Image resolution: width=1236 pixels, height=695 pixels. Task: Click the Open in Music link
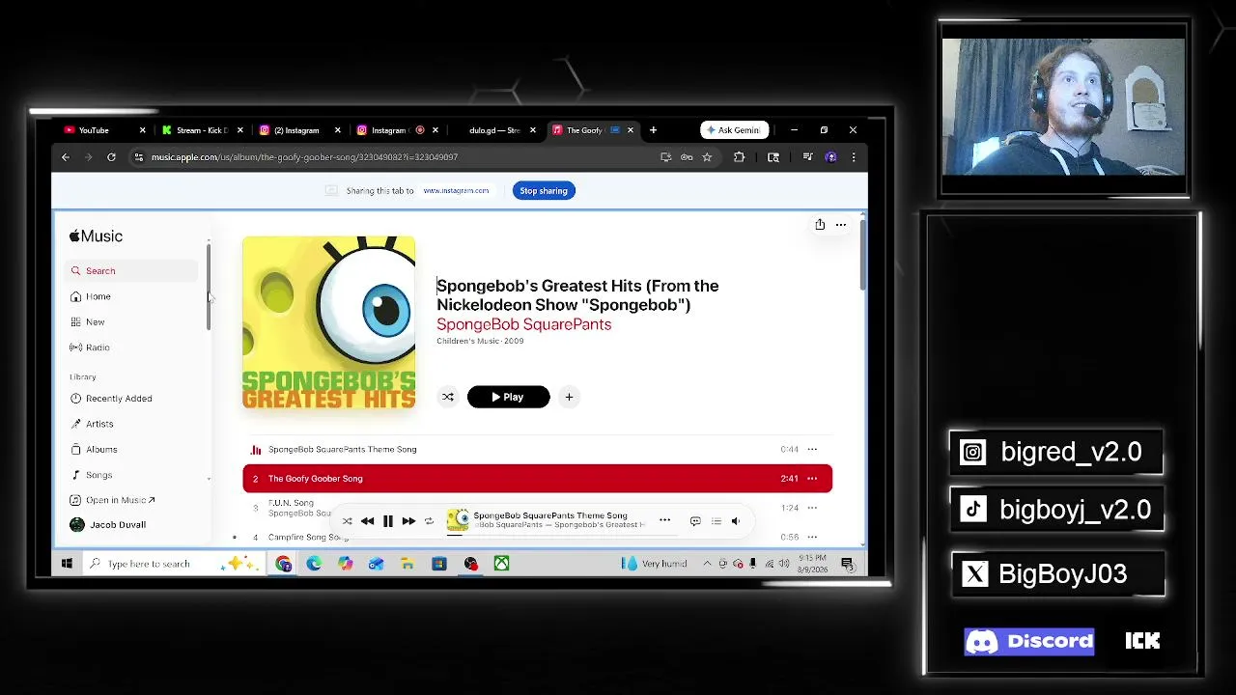click(x=113, y=500)
